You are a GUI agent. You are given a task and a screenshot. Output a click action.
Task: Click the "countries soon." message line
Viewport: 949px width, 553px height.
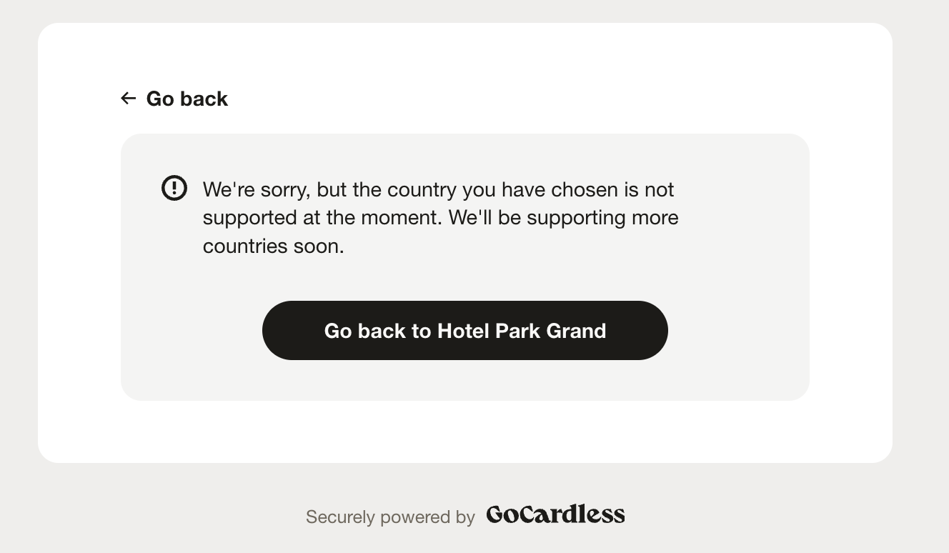[274, 246]
